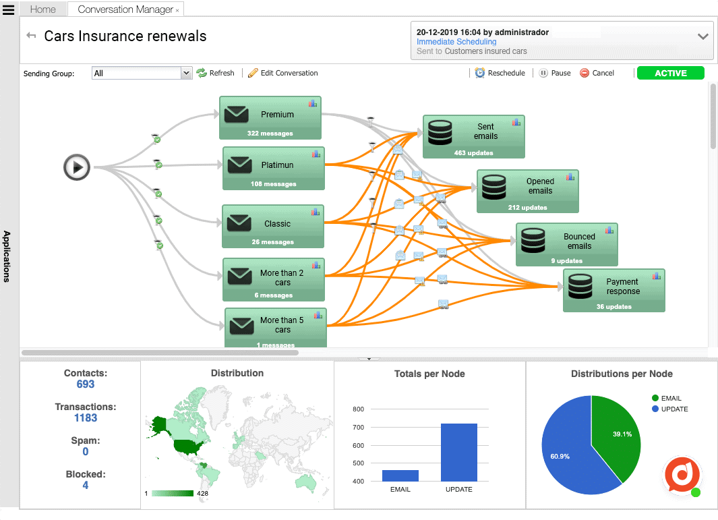Open the hamburger menu in the top-left corner
The height and width of the screenshot is (520, 718).
pos(9,9)
